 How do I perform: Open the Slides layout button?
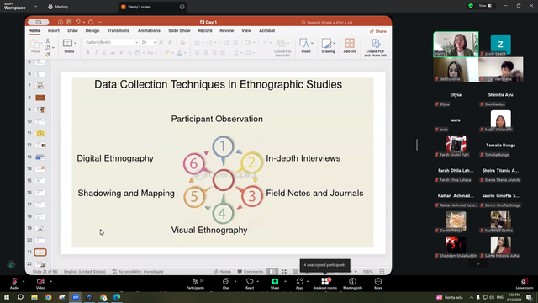[x=69, y=46]
